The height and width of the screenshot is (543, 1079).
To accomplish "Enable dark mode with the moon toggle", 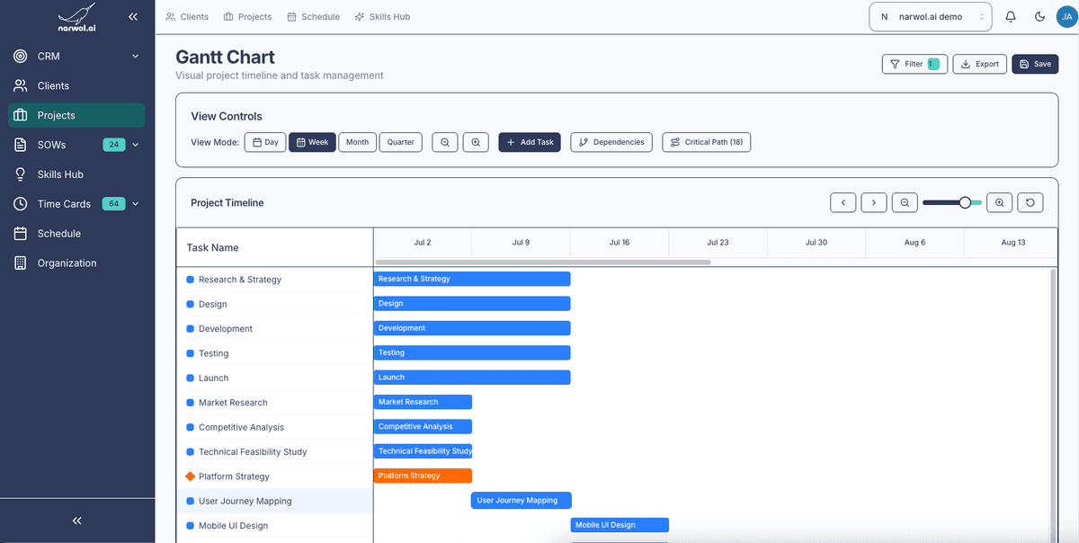I will [1039, 16].
